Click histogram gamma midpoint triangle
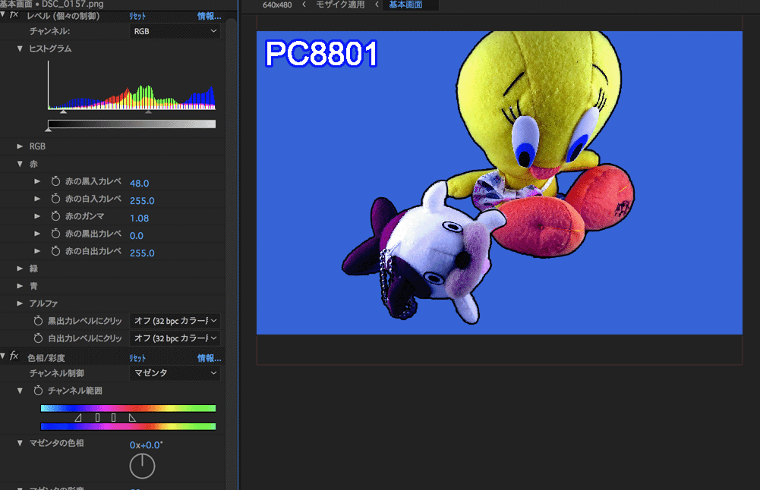This screenshot has width=760, height=490. [148, 112]
